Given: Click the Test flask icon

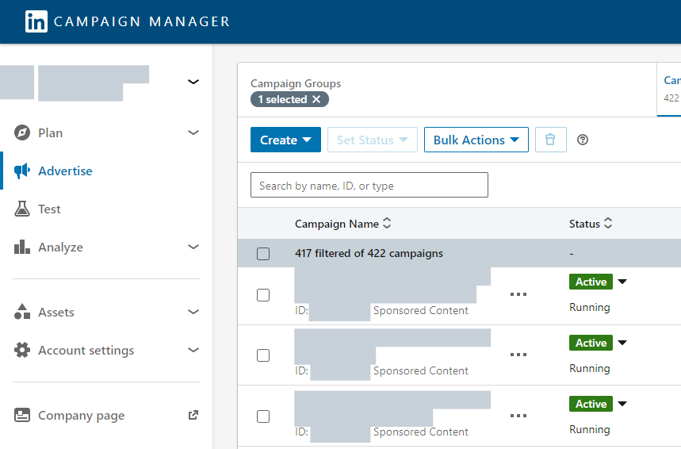Looking at the screenshot, I should [x=22, y=209].
